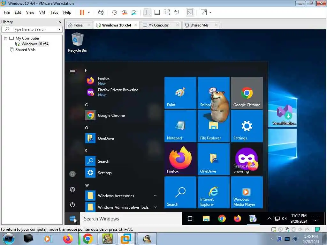Viewport: 327px width, 245px height.
Task: Open the Google Chrome tile
Action: pyautogui.click(x=247, y=93)
